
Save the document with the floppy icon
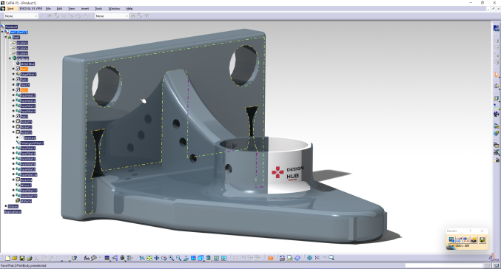tap(22, 258)
